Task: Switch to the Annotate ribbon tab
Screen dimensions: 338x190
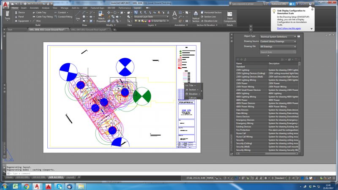Action: tap(35, 8)
